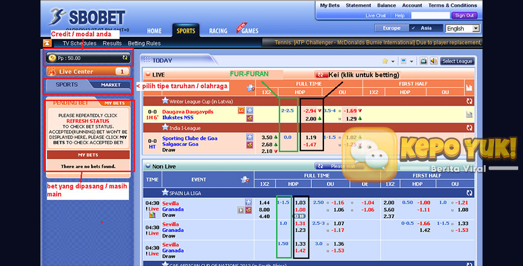Open the Betting Rules link
Screen dimensions: 523x266
pos(144,43)
